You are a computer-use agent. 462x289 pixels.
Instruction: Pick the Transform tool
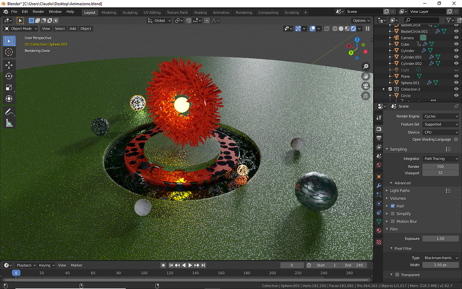pos(9,98)
